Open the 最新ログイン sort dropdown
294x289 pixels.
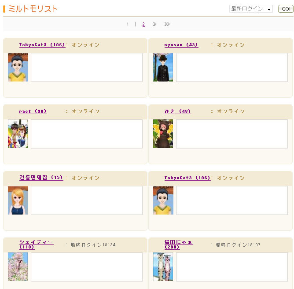coord(251,9)
